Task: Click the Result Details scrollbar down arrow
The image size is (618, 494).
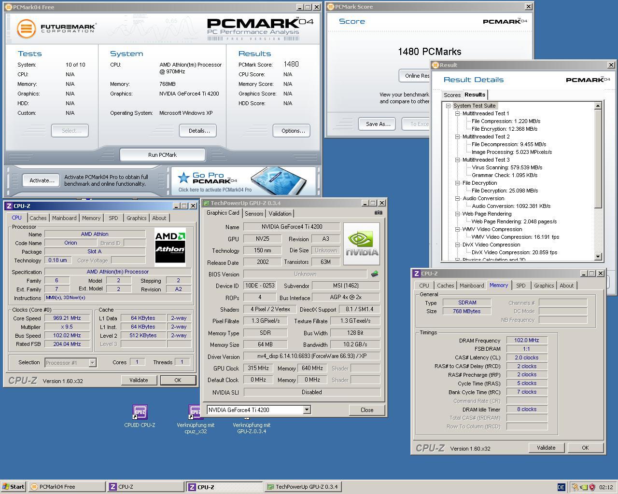Action: point(598,257)
